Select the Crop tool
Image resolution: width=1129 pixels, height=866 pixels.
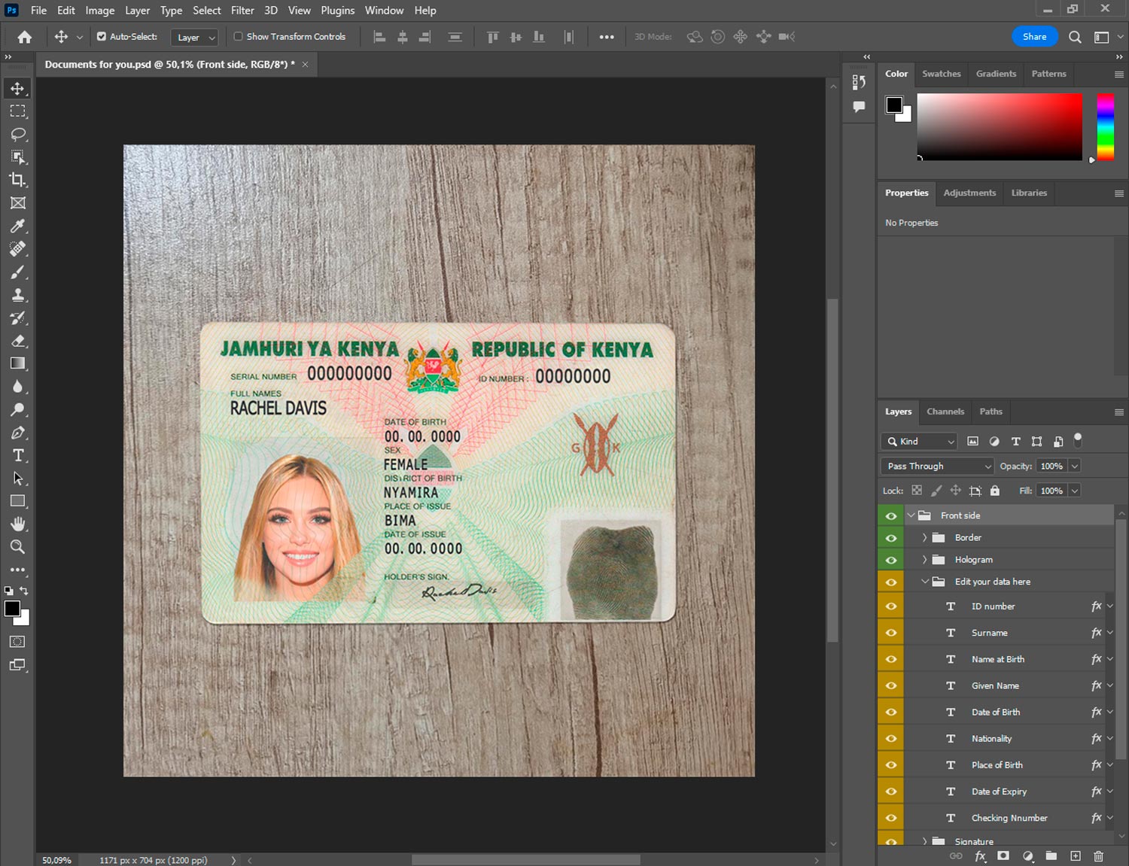17,180
